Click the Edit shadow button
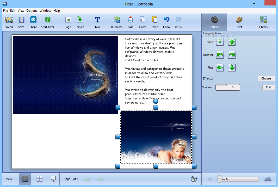 click(268, 87)
